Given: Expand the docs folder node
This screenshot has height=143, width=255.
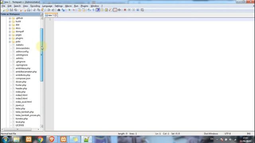Looking at the screenshot, I should (10, 28).
